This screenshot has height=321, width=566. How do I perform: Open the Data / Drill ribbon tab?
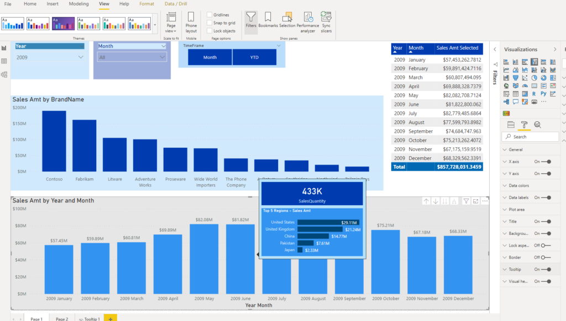pyautogui.click(x=176, y=4)
